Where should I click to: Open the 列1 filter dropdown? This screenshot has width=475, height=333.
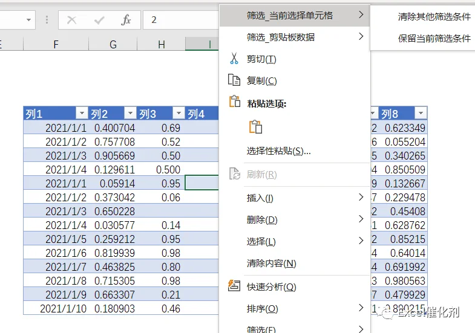click(82, 113)
